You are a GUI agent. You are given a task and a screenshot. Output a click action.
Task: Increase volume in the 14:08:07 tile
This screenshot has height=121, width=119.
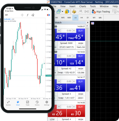click(74, 31)
